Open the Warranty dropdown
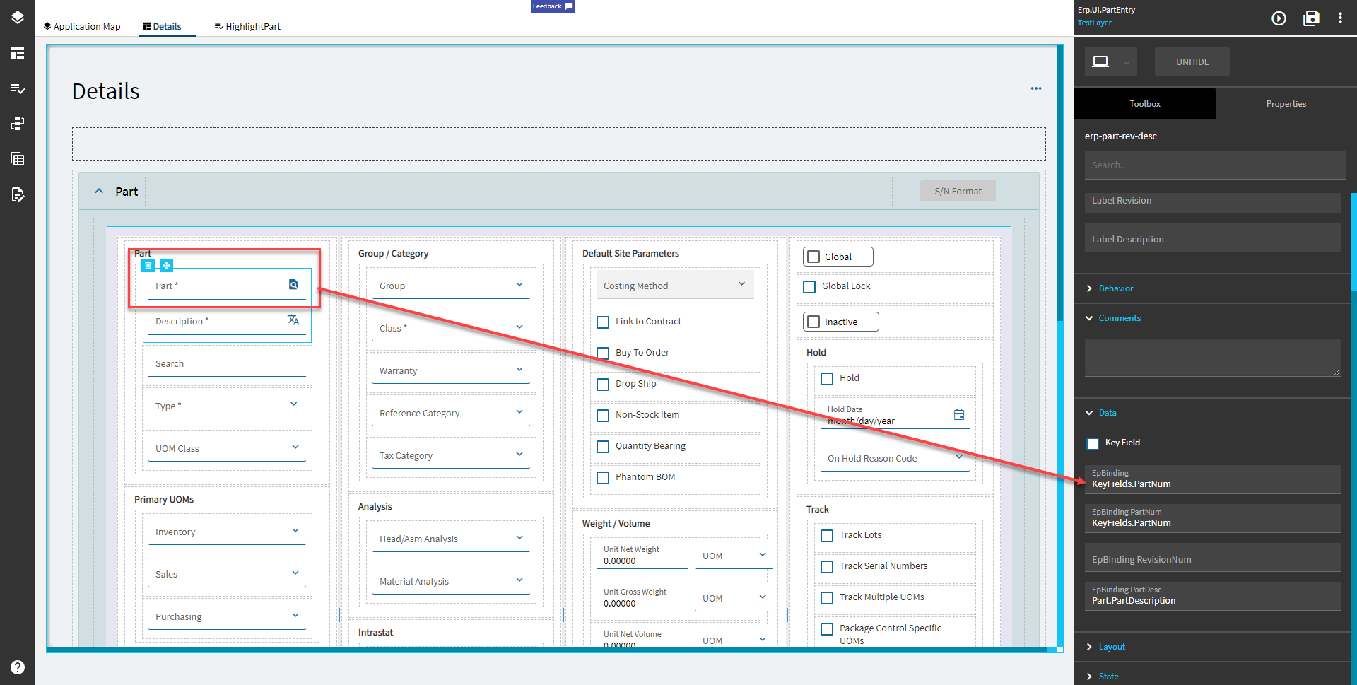This screenshot has width=1357, height=685. click(451, 370)
